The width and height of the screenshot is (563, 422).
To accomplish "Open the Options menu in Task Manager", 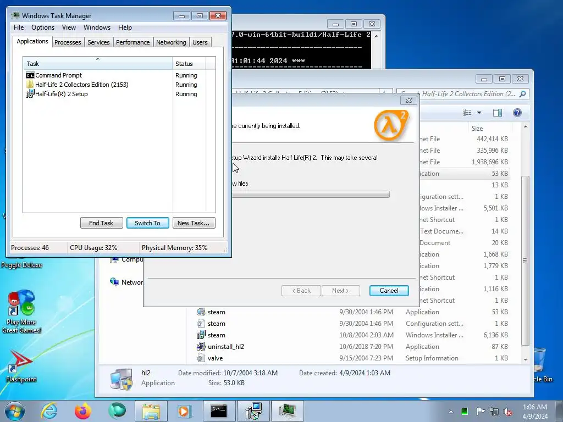I will click(43, 27).
